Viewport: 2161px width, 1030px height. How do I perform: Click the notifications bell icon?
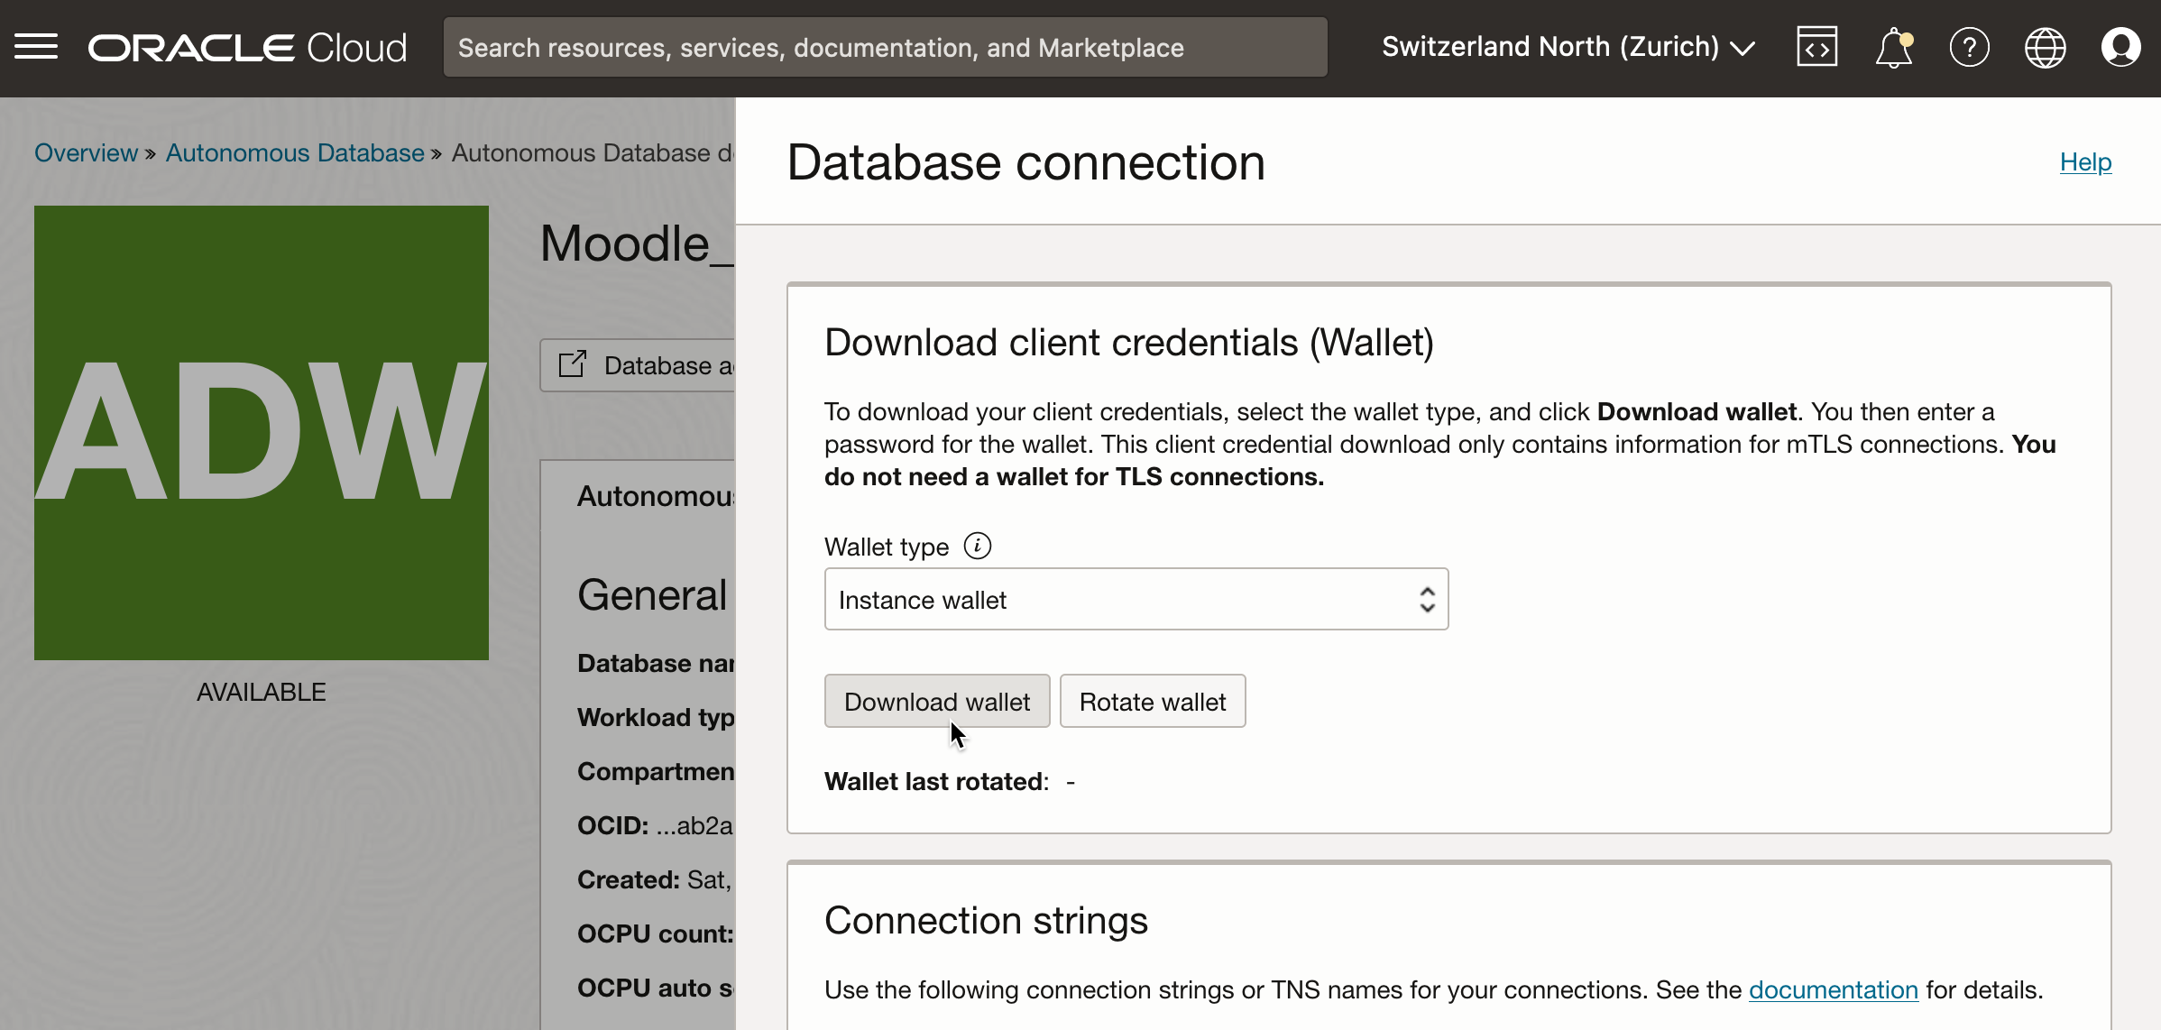coord(1895,47)
